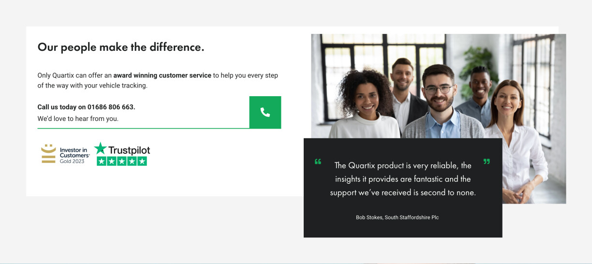This screenshot has height=264, width=592.
Task: Click the Quartix testimonial quote text
Action: [x=403, y=179]
